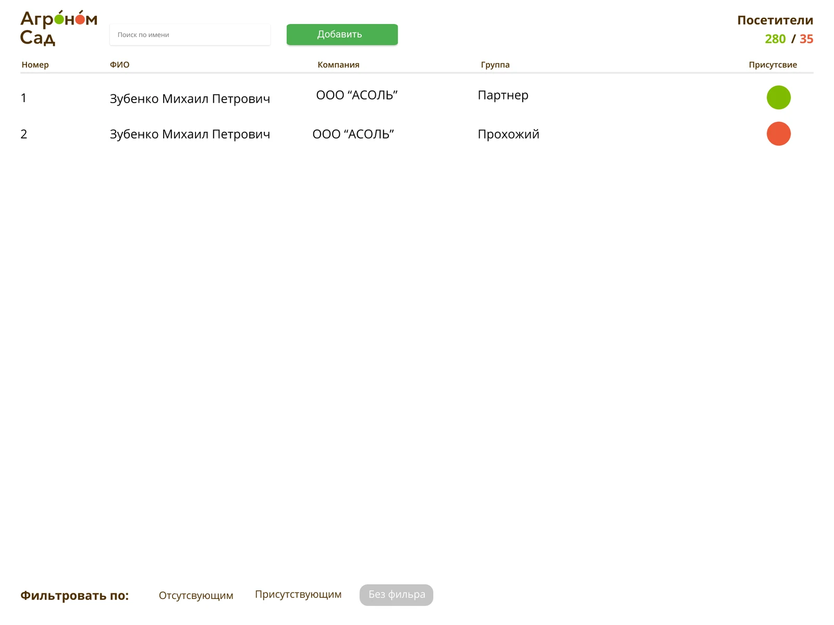Click the green Добавить button
The width and height of the screenshot is (834, 625).
(x=342, y=34)
